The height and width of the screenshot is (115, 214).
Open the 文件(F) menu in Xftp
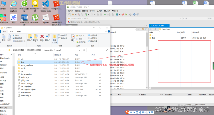[70, 11]
